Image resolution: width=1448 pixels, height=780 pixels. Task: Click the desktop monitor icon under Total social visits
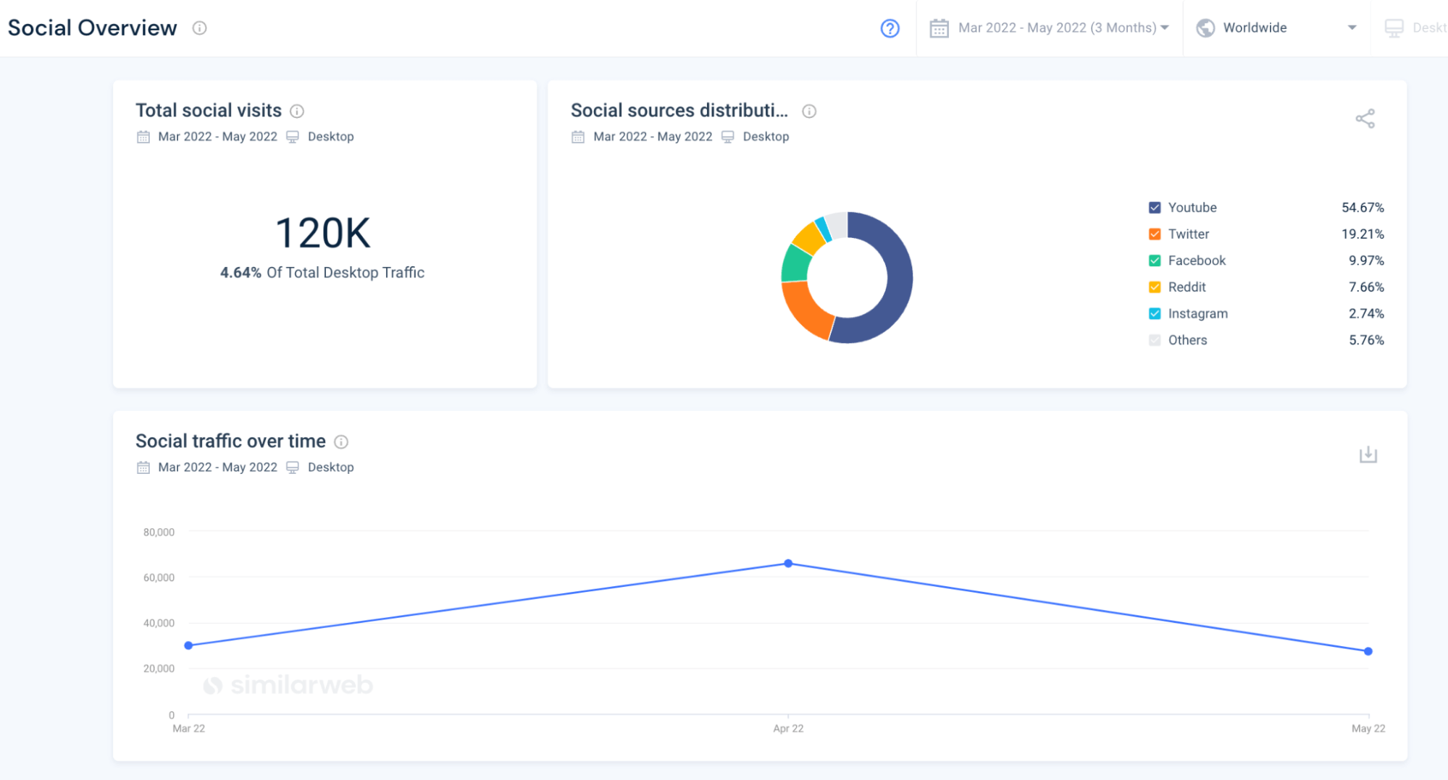point(293,136)
